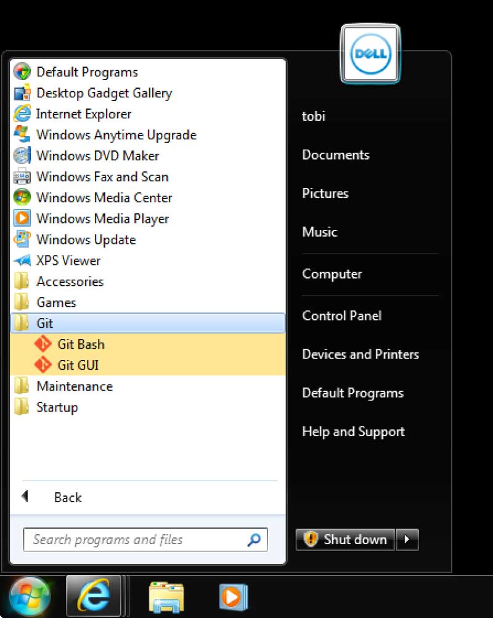Open Windows Media Player in program list
The width and height of the screenshot is (493, 618).
102,219
